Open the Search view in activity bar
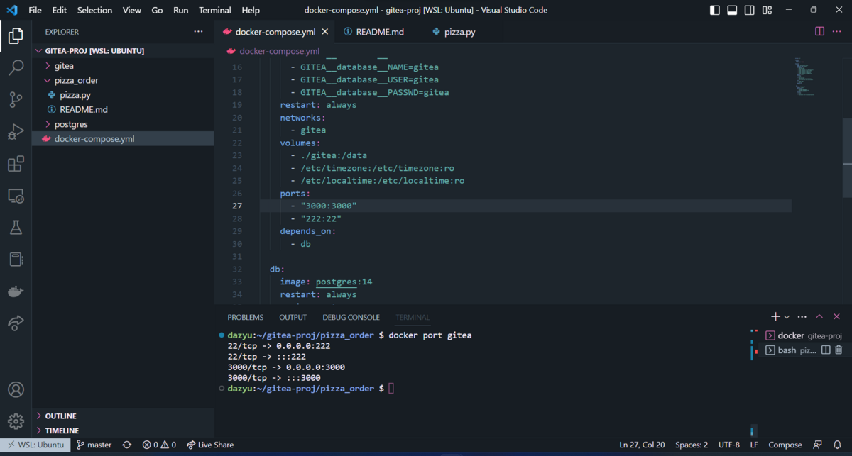Image resolution: width=852 pixels, height=456 pixels. (x=16, y=68)
